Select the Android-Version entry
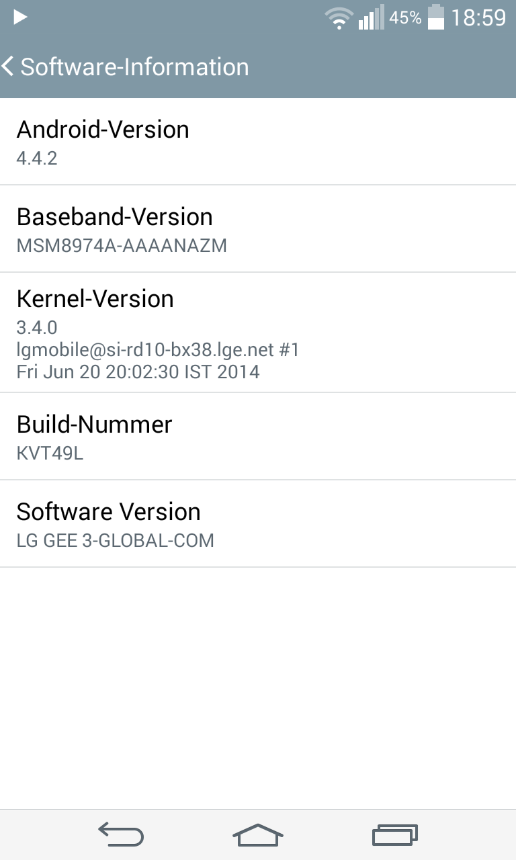 click(x=258, y=142)
